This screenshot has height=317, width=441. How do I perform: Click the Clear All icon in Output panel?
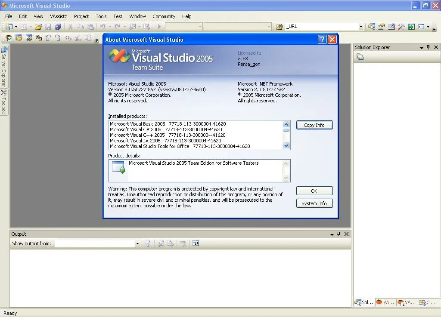183,243
